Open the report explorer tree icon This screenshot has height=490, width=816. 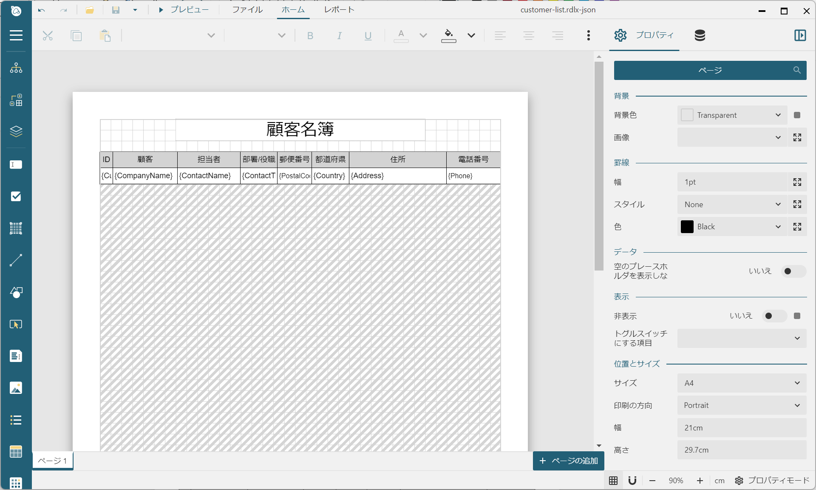pos(16,68)
